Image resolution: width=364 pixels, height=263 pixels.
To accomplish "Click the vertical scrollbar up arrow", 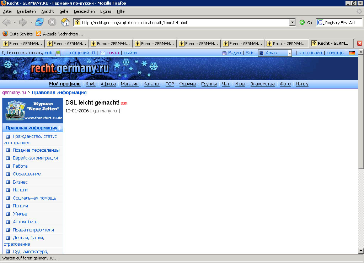I will click(361, 52).
